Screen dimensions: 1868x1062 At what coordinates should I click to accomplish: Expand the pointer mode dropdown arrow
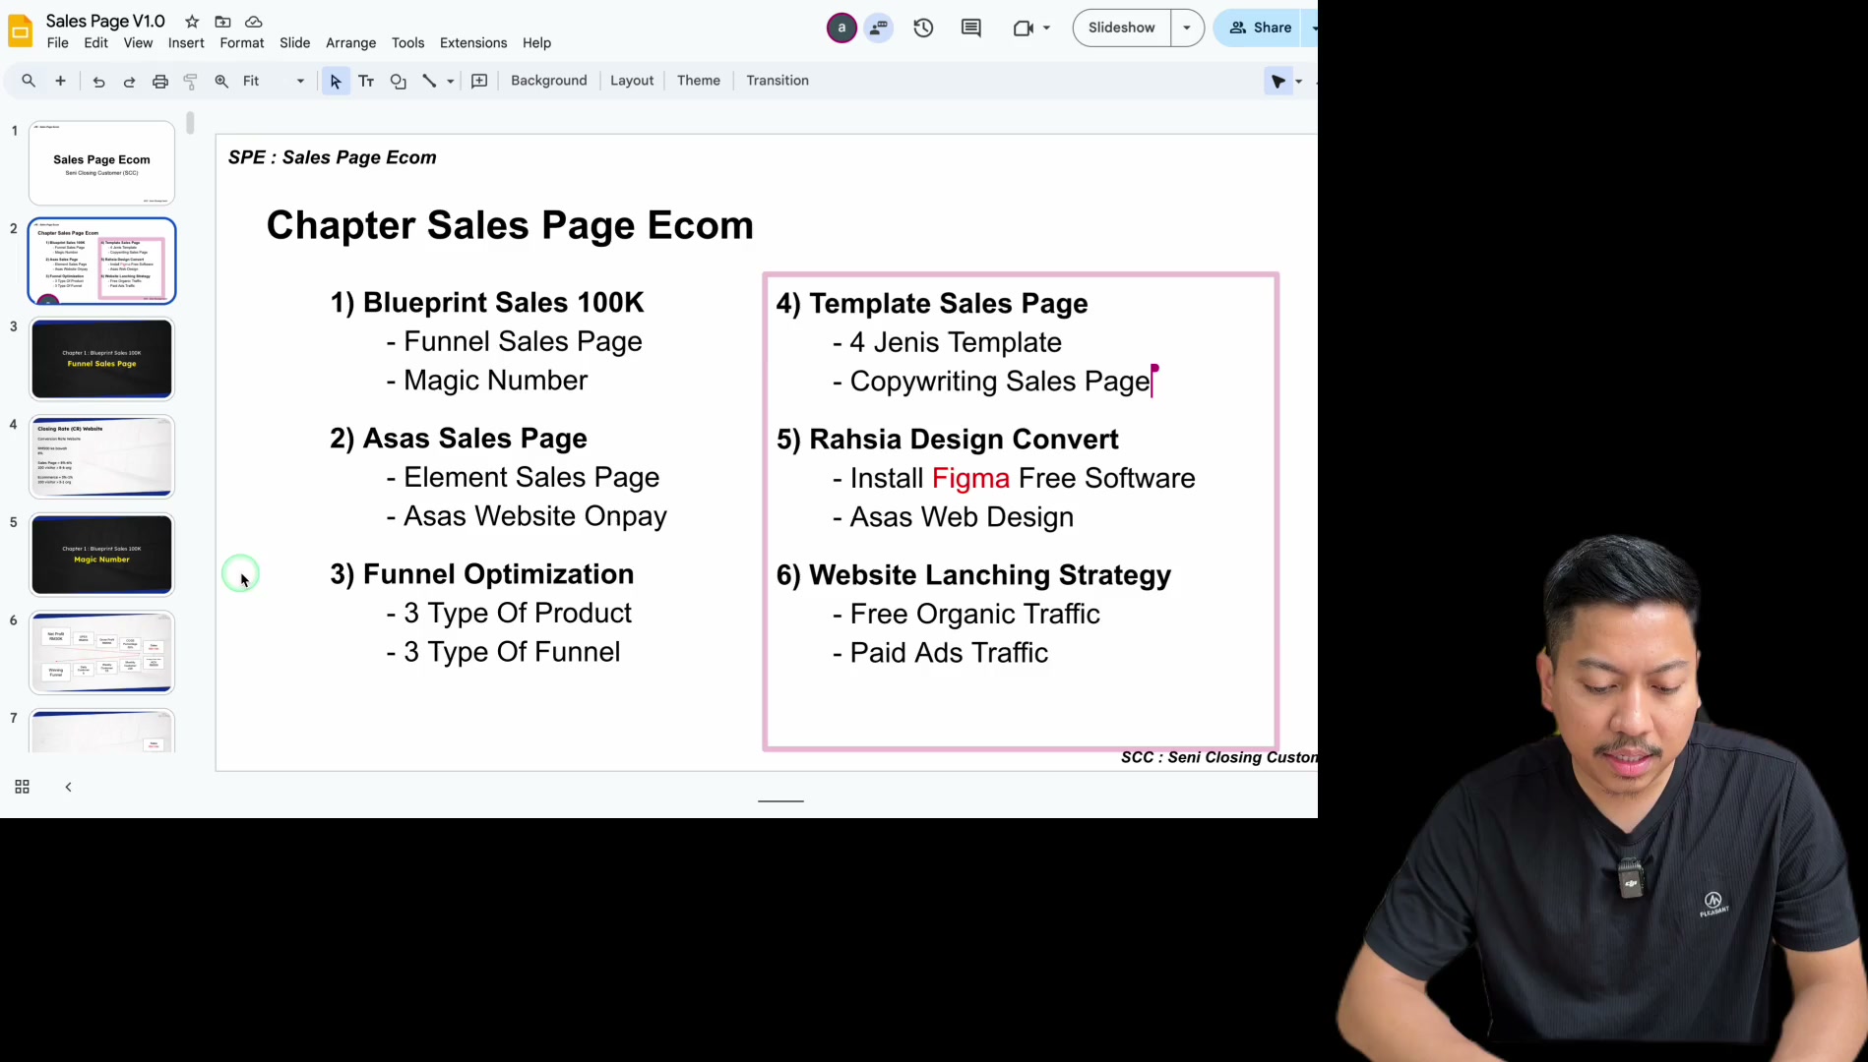click(1299, 82)
